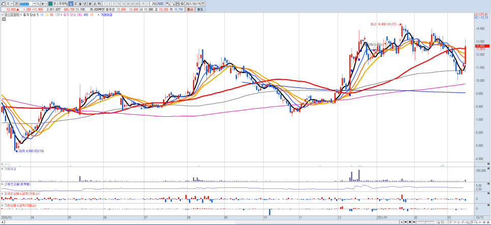The height and width of the screenshot is (225, 491).
Task: Adjust the chart zoom slider at bottom
Action: 426,222
